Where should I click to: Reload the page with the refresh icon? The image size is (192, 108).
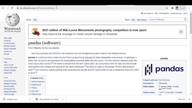(x=12, y=8)
